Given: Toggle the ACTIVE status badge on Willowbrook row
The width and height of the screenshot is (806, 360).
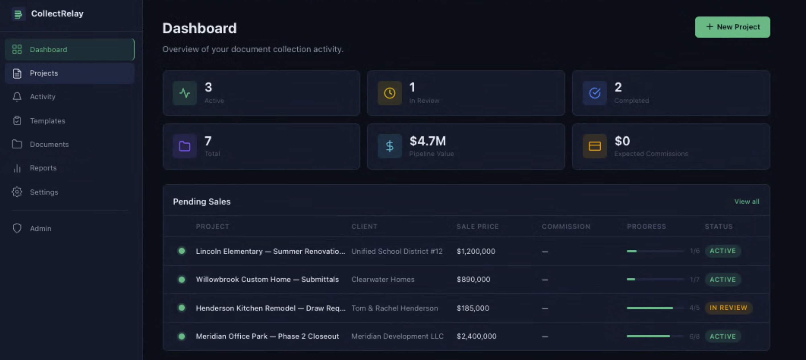Looking at the screenshot, I should click(x=723, y=279).
